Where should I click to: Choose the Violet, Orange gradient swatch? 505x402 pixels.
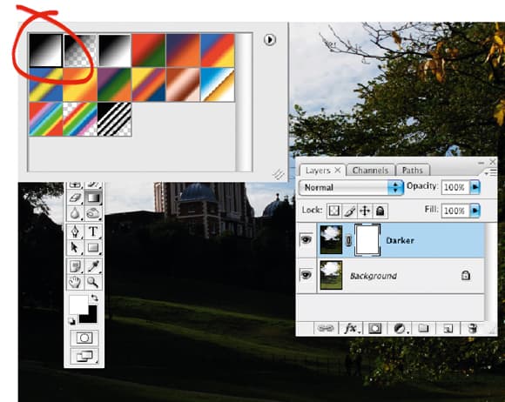[183, 50]
